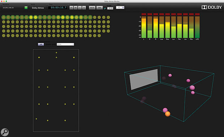Click the pink sphere nearest the screen's top corner
Viewport: 224px width, 137px height.
point(170,75)
